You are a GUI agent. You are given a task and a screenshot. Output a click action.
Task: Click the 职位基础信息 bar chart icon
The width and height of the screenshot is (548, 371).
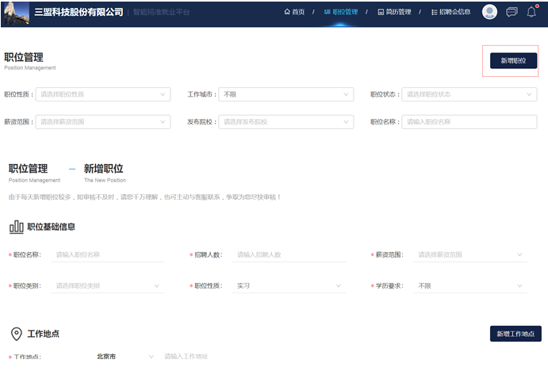click(x=16, y=227)
